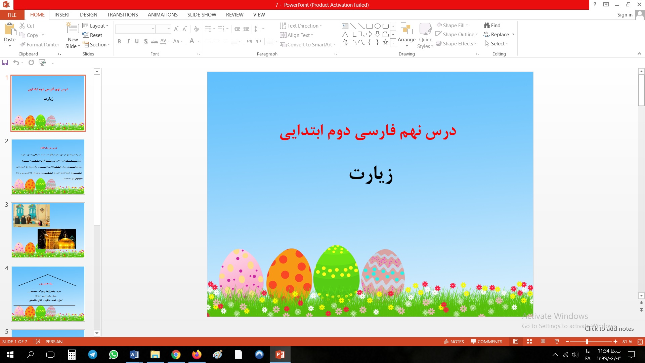Click the Start From Beginning quick access icon
Screen dimensions: 645x363
42,63
